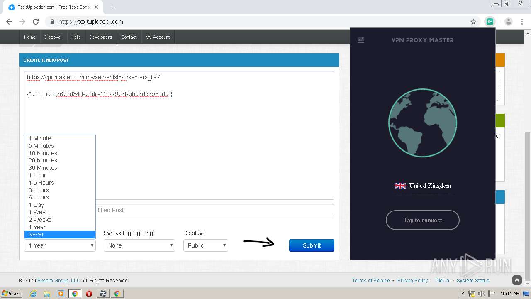Select United Kingdom server location
Image resolution: width=531 pixels, height=299 pixels.
pyautogui.click(x=423, y=186)
